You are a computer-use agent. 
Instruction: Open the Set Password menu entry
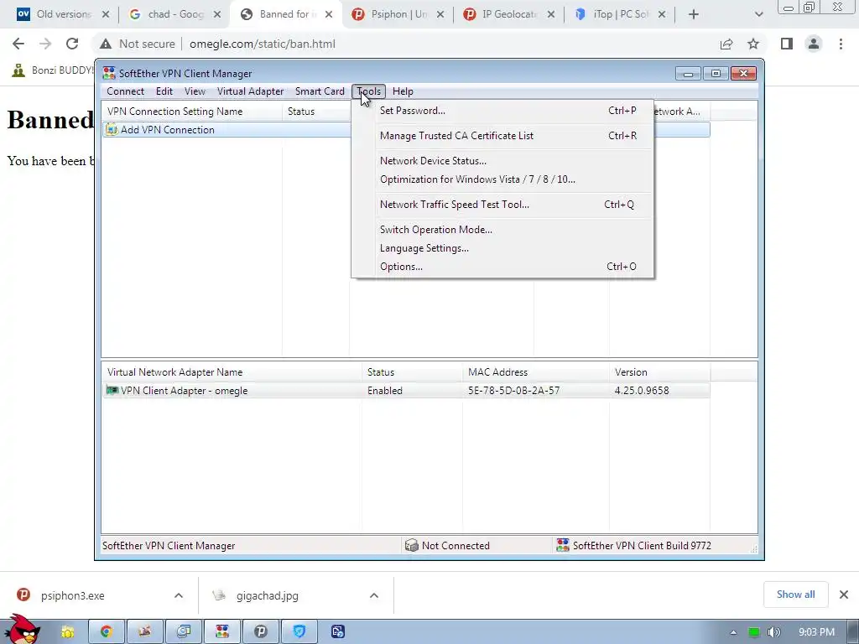coord(502,111)
